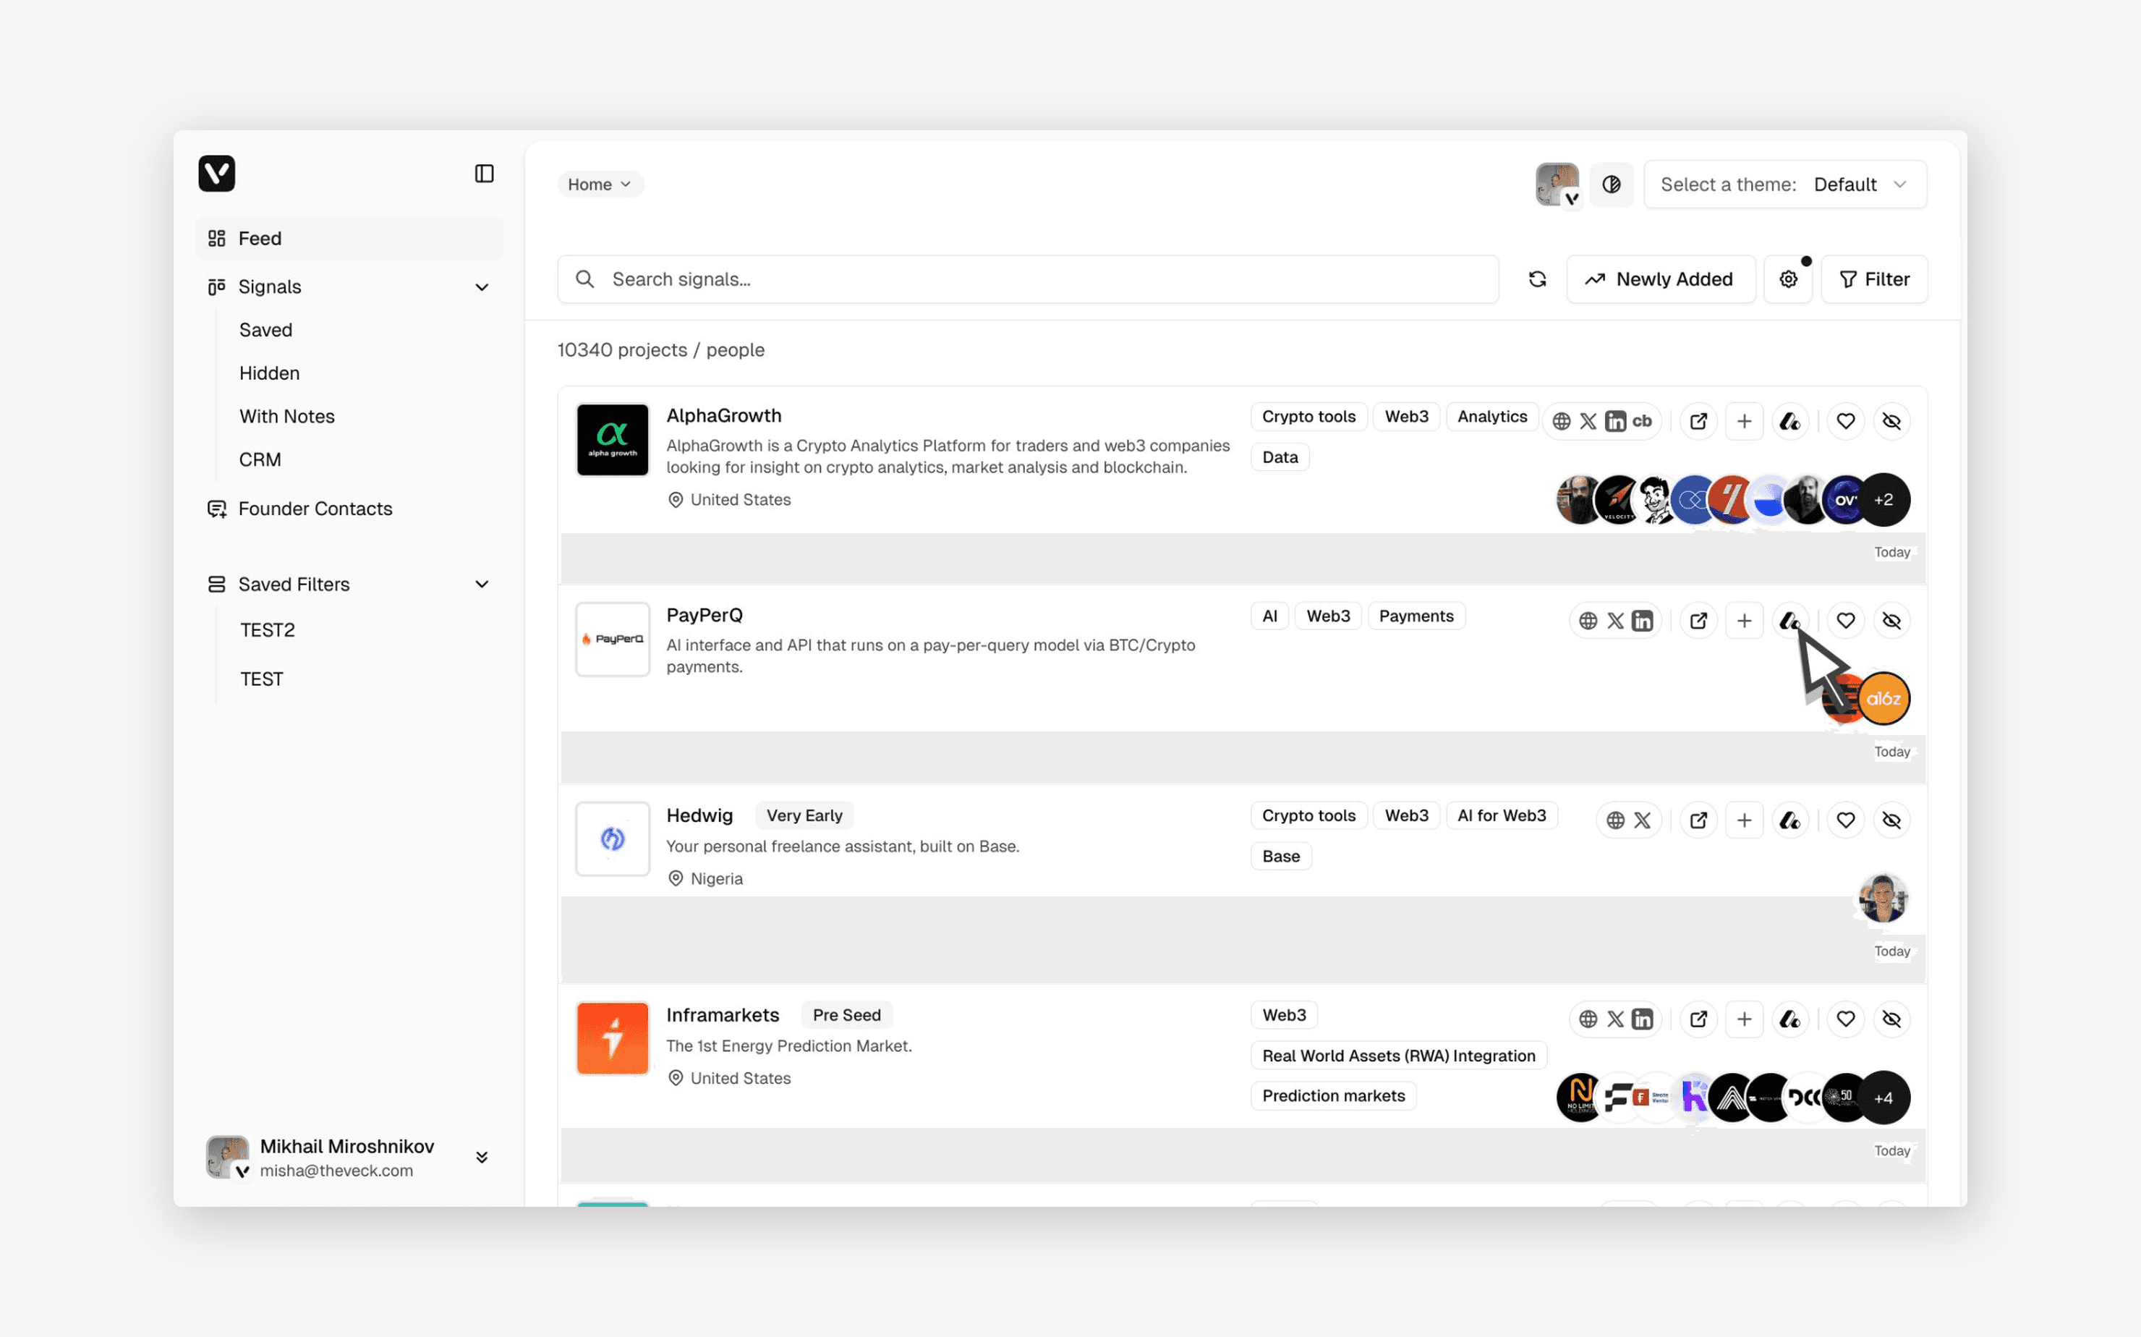Click the +4 investors avatar on Inframarkets
Image resolution: width=2141 pixels, height=1337 pixels.
[1883, 1098]
